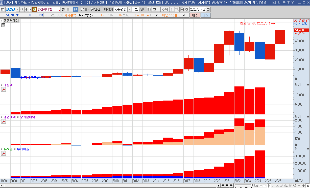Open the help question mark icon
This screenshot has height=188, width=310.
(293, 3)
